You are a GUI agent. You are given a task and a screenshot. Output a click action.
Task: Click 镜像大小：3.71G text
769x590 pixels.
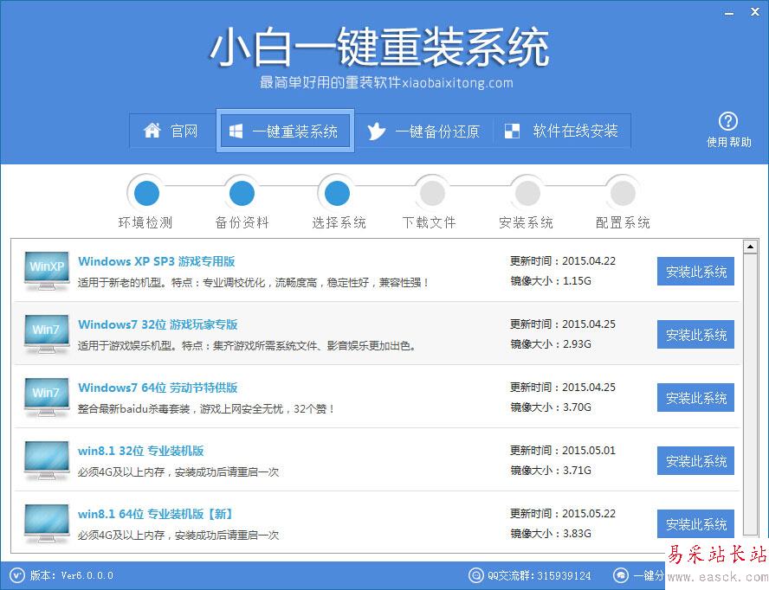click(x=551, y=471)
